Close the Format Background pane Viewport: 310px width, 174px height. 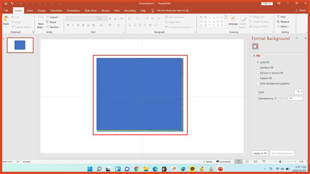point(306,38)
